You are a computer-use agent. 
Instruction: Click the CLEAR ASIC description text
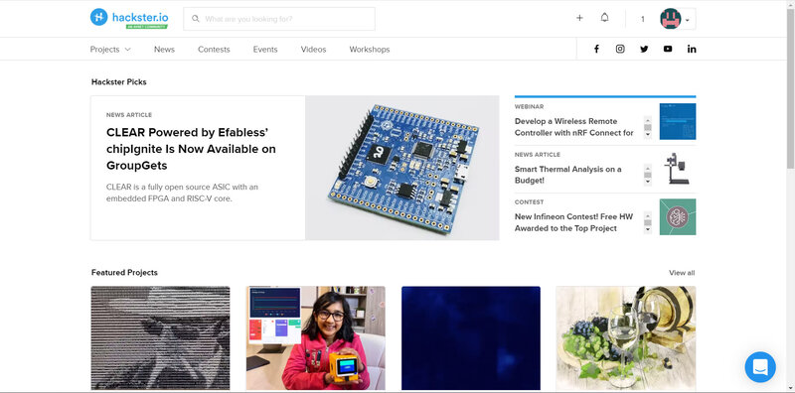click(182, 193)
